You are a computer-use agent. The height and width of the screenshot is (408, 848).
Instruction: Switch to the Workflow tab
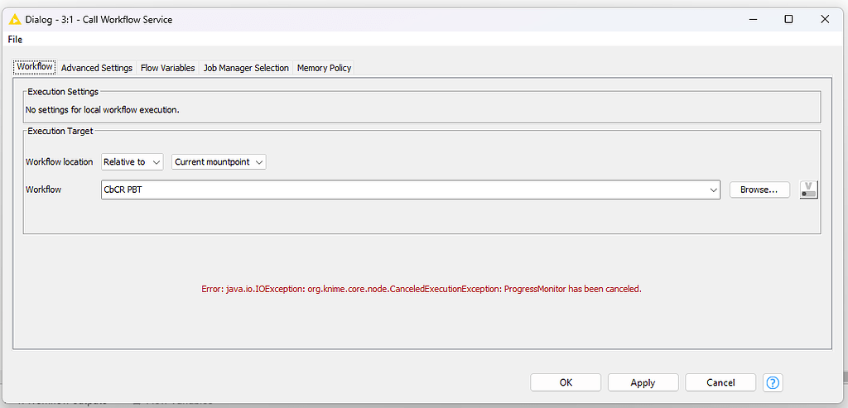tap(35, 67)
